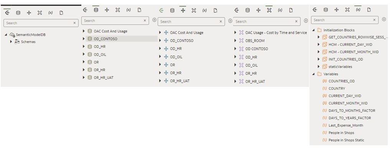Click Presentation Layer icon in logical layer panel
Image resolution: width=392 pixels, height=148 pixels.
(x=194, y=10)
